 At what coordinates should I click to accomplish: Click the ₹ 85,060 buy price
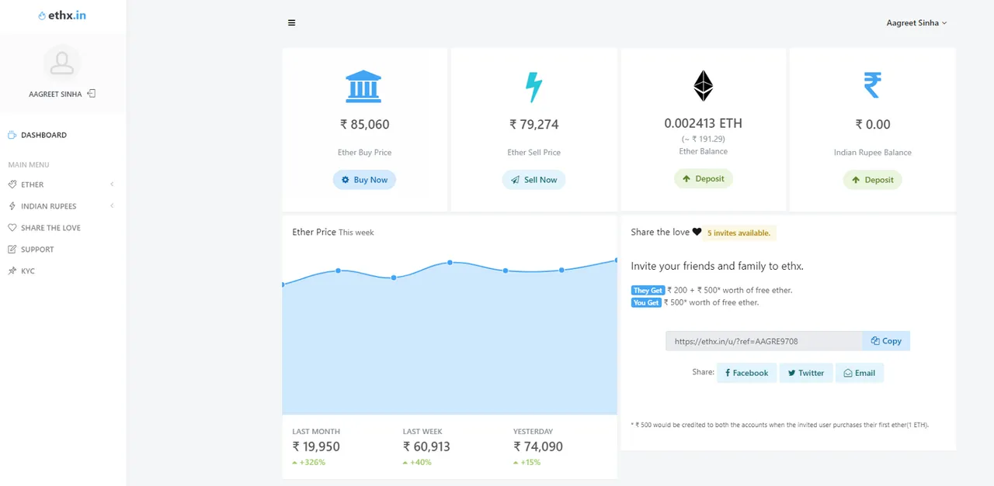tap(364, 124)
